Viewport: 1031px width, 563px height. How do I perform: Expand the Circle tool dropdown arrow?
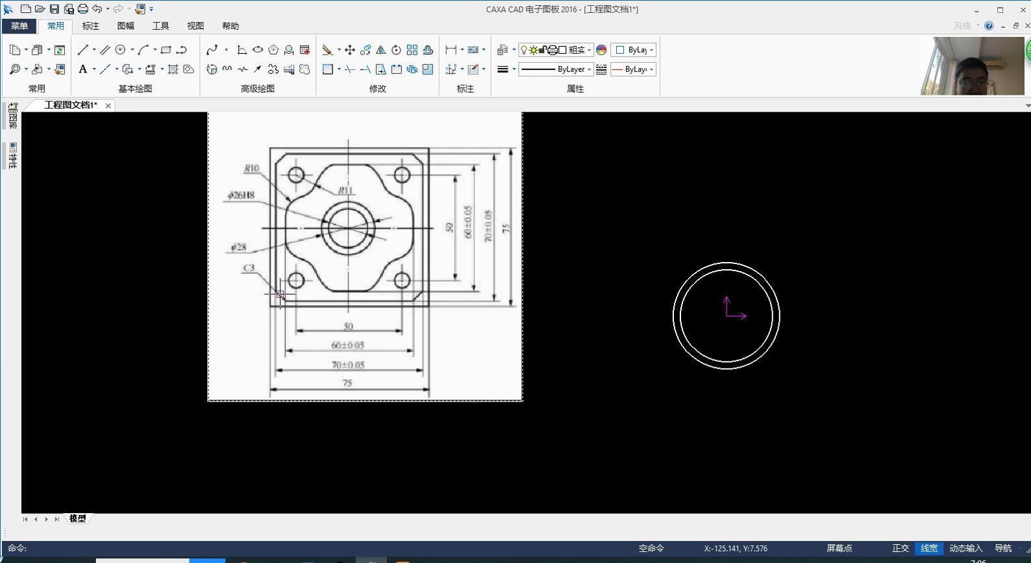pos(132,50)
